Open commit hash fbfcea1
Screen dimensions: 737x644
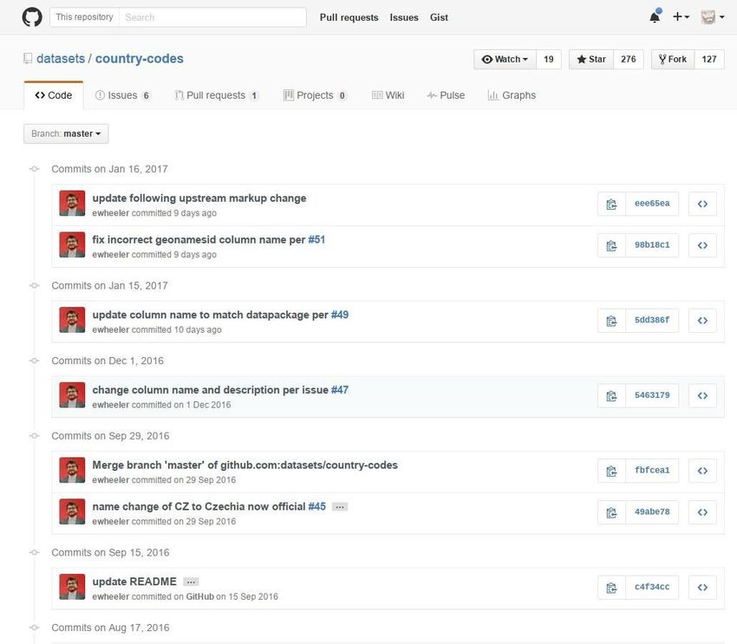click(x=652, y=471)
